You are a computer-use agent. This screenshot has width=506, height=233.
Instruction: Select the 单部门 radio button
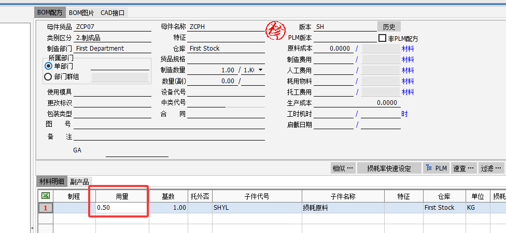[x=49, y=66]
